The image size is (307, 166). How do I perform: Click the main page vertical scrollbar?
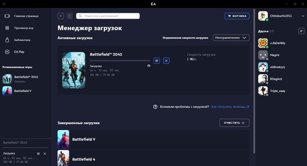pos(254,81)
